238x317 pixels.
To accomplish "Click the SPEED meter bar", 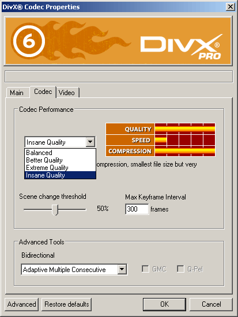I will click(185, 140).
